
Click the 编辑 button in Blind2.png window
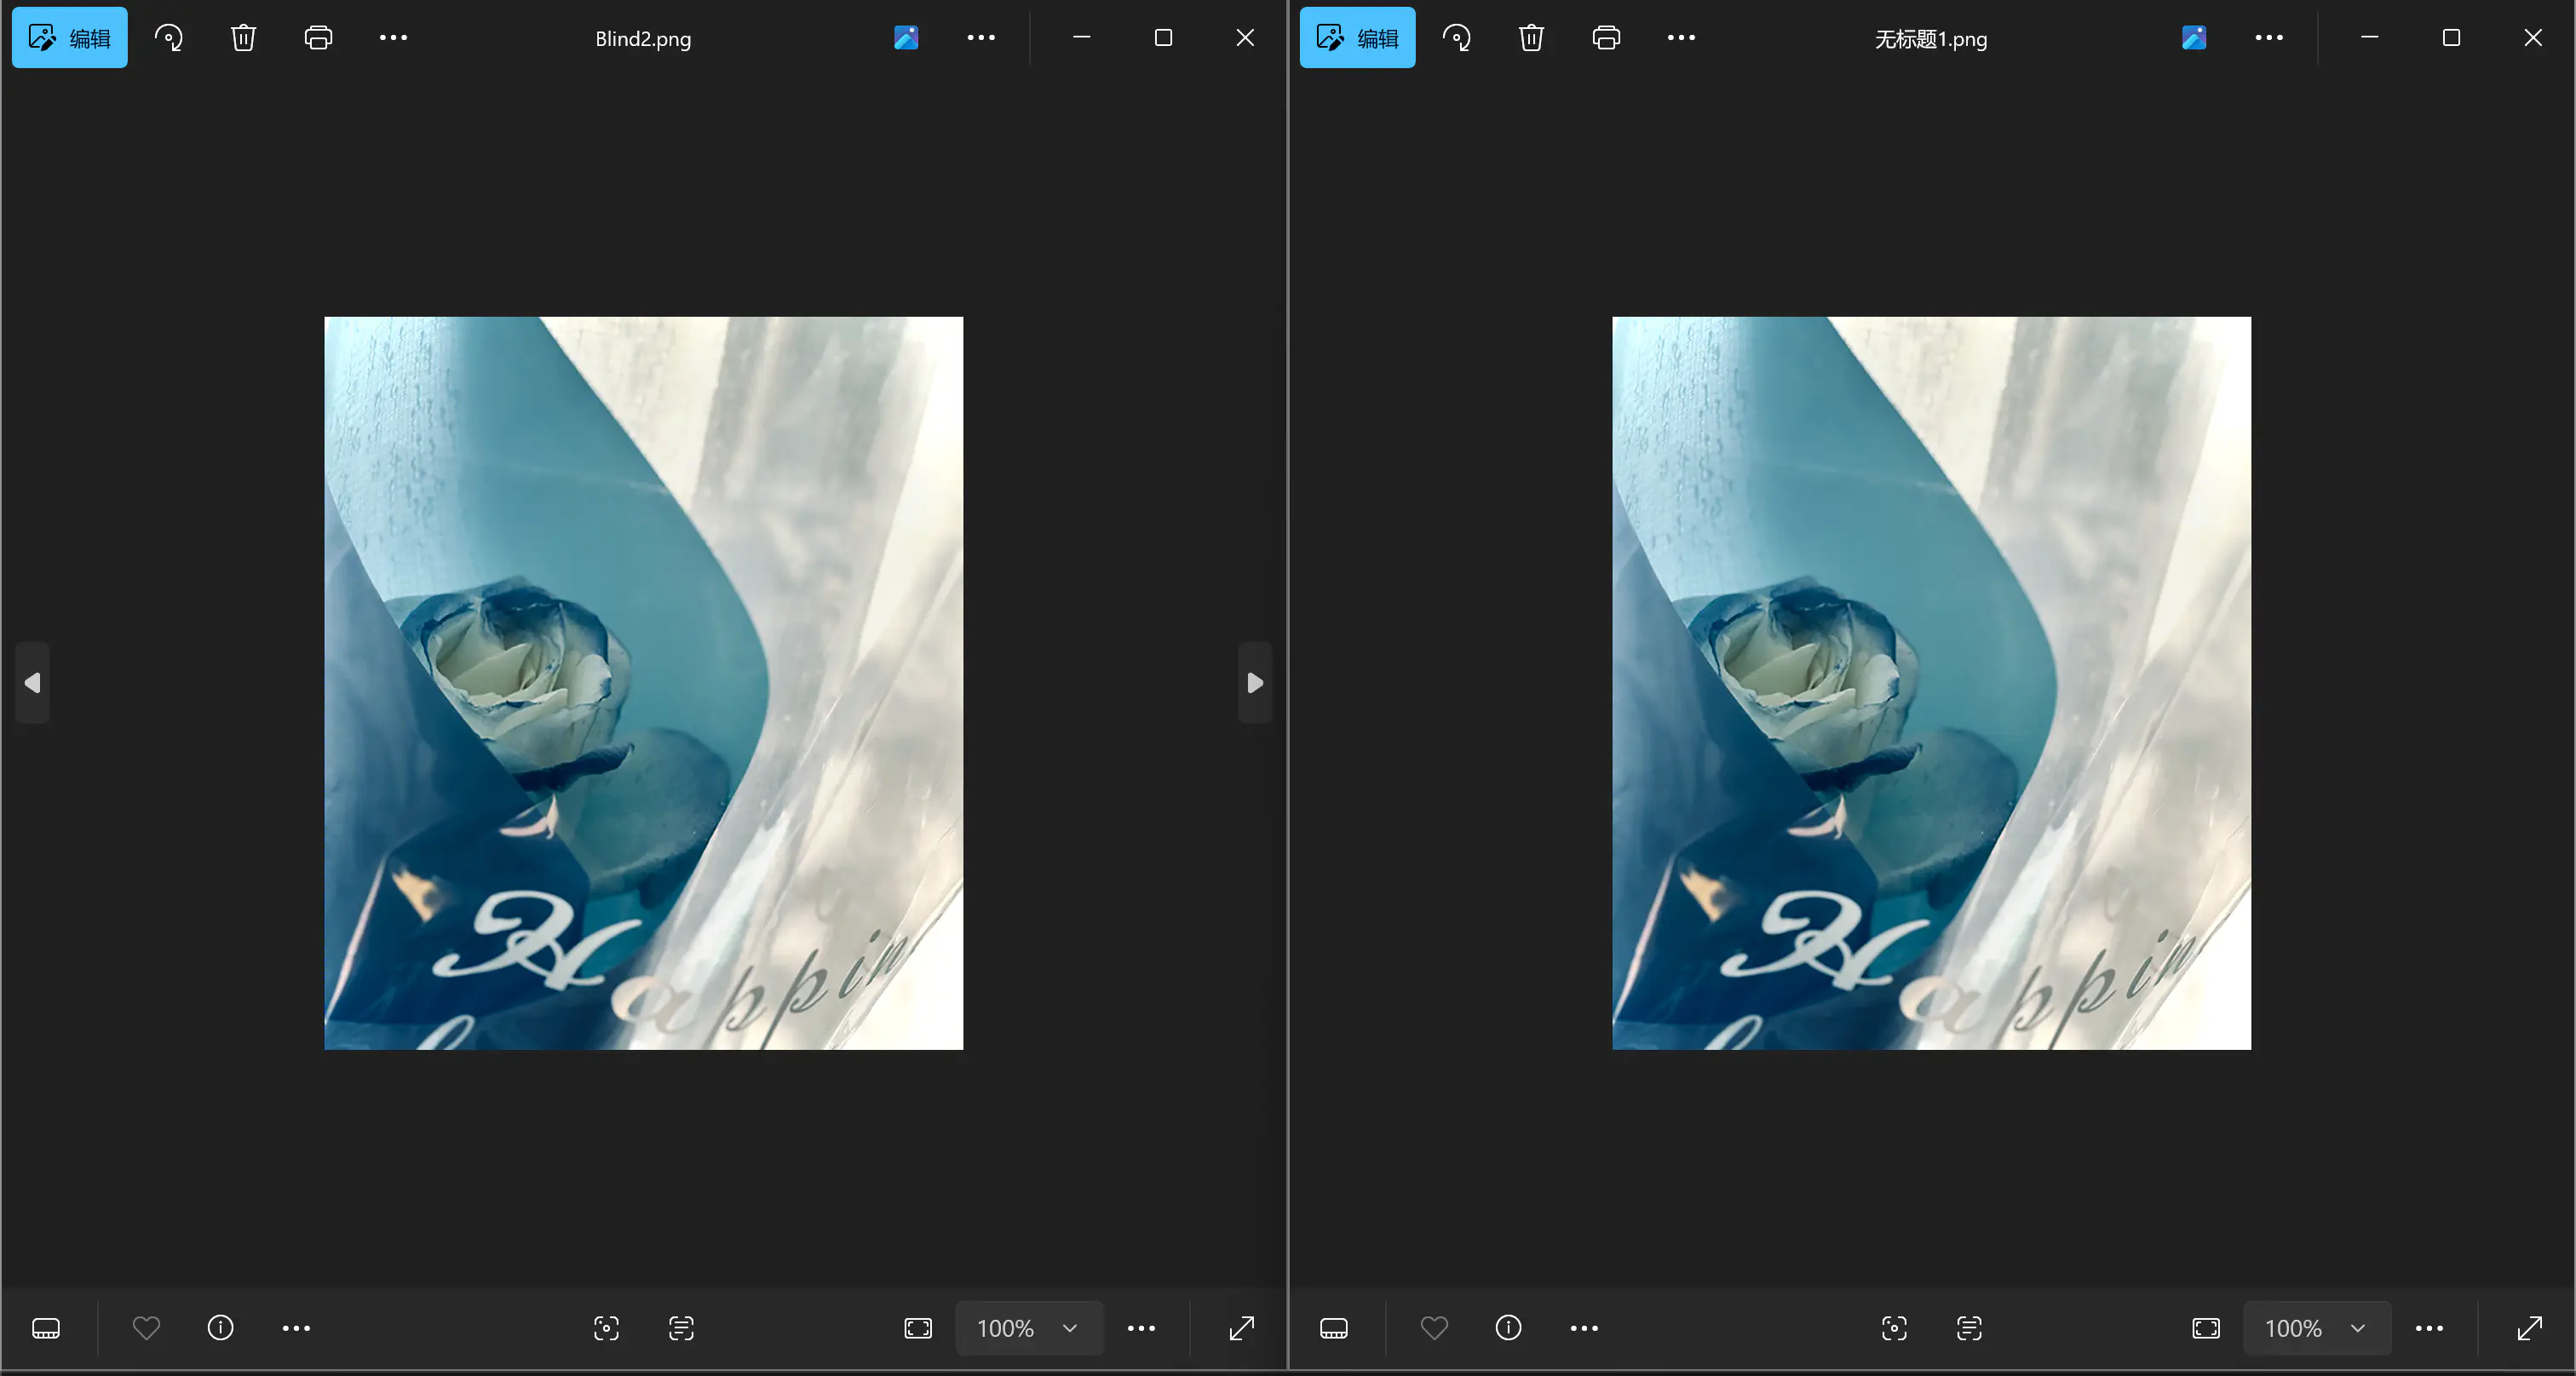[x=69, y=38]
